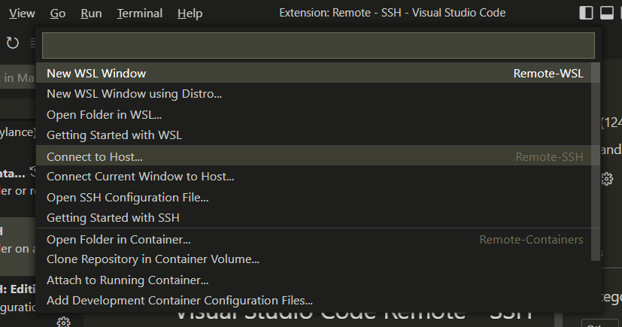Screen dimensions: 622x327
Task: Toggle primary sidebar layout icon
Action: coord(586,13)
